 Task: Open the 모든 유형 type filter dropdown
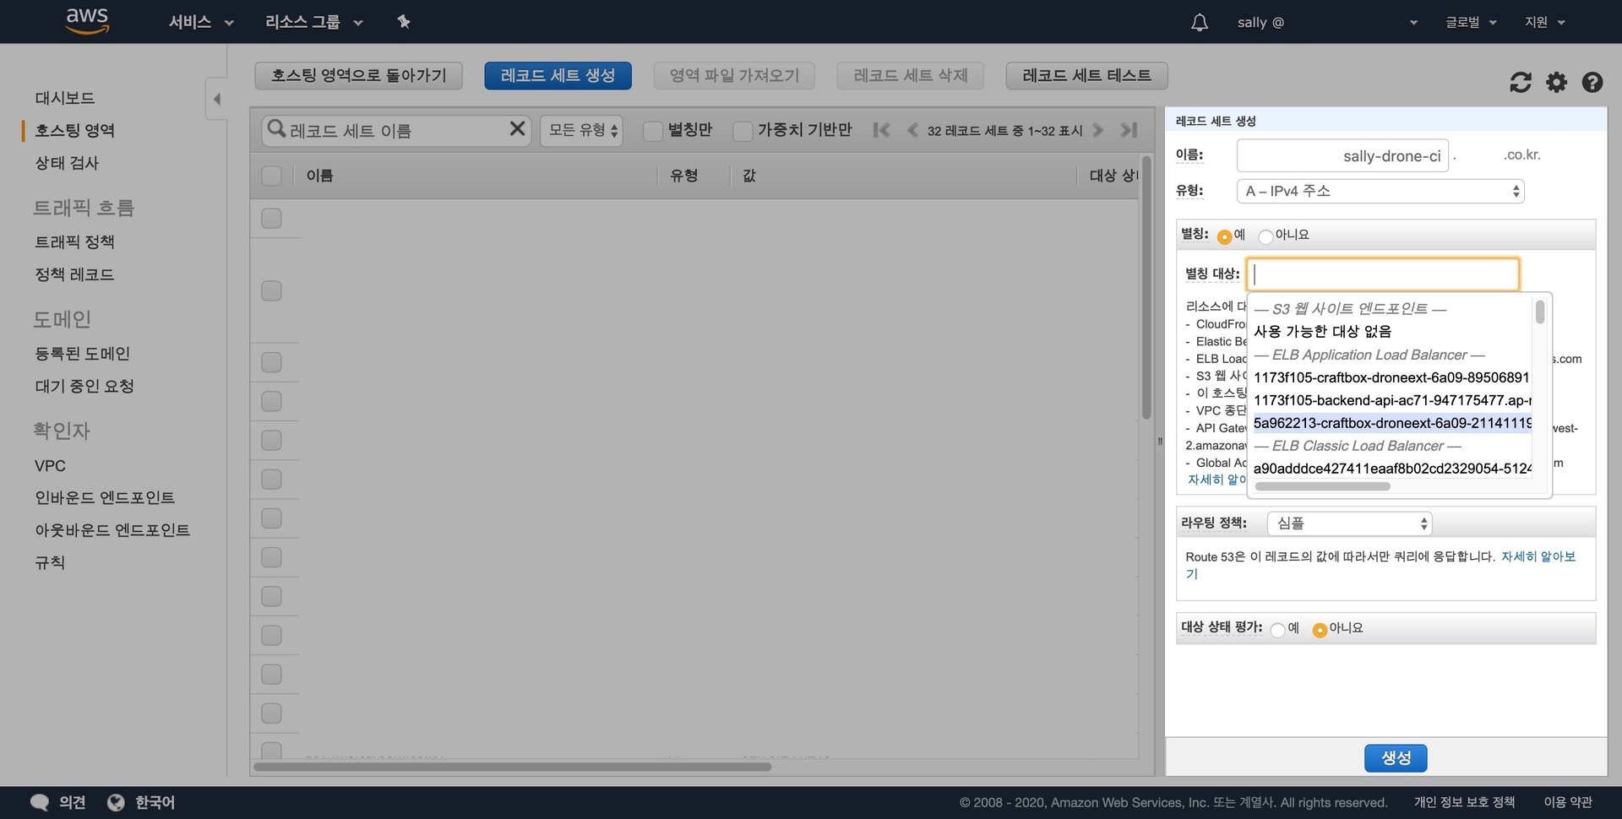coord(581,130)
